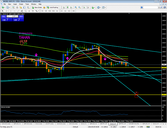Open the View menu

coord(9,4)
